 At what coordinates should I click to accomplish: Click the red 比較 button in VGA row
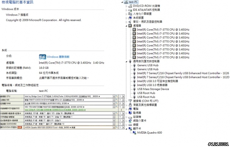point(19,127)
